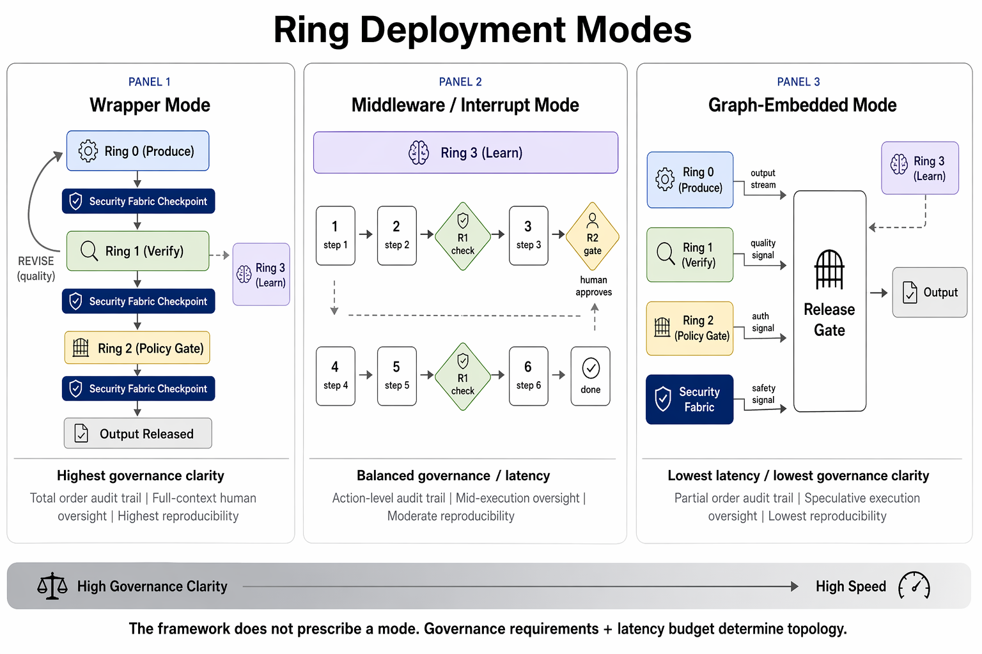Click the second Security Fabric Checkpoint bar
This screenshot has height=654, width=982.
[139, 301]
